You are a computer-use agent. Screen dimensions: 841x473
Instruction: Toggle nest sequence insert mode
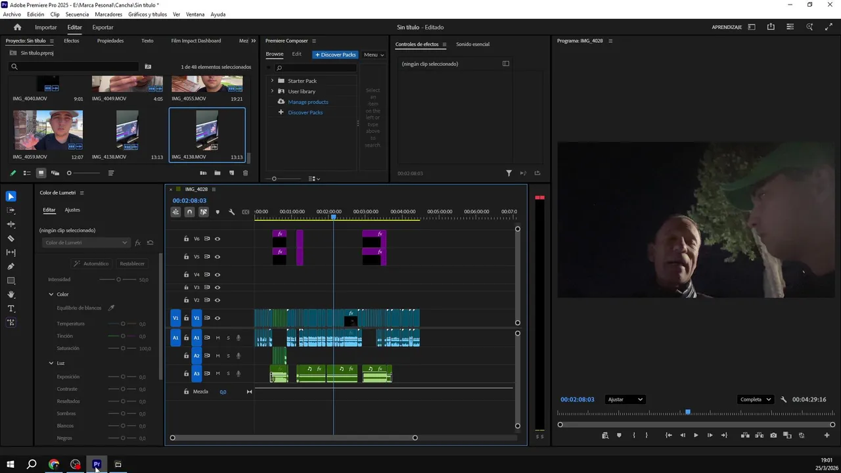click(175, 212)
